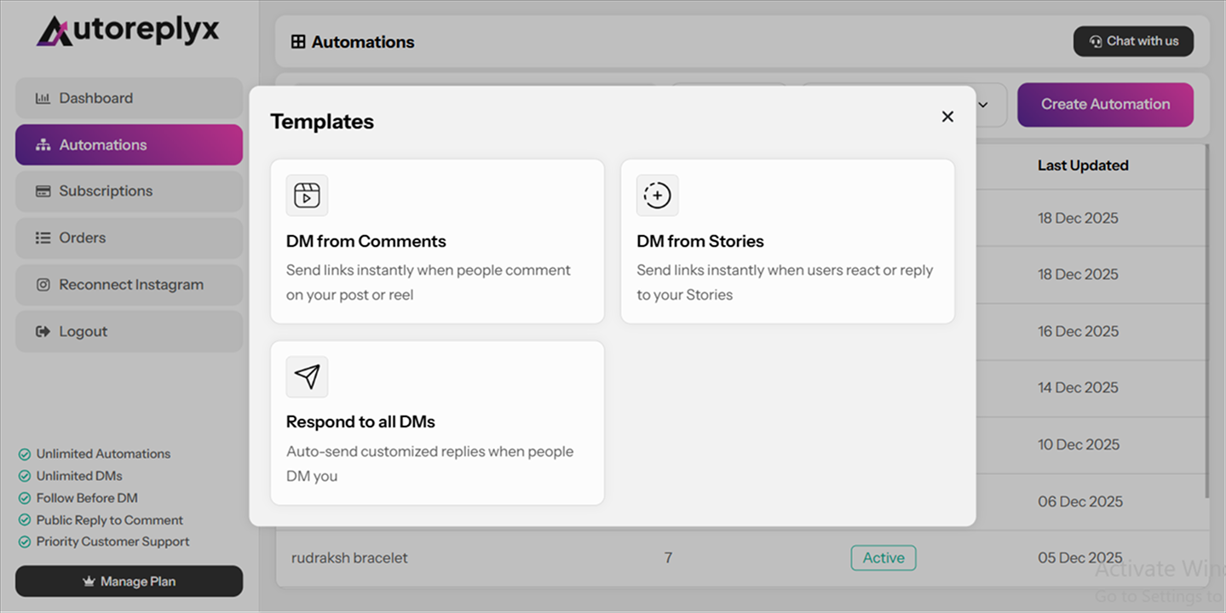Viewport: 1226px width, 613px height.
Task: Click the Autoreplyx logo
Action: [x=128, y=31]
